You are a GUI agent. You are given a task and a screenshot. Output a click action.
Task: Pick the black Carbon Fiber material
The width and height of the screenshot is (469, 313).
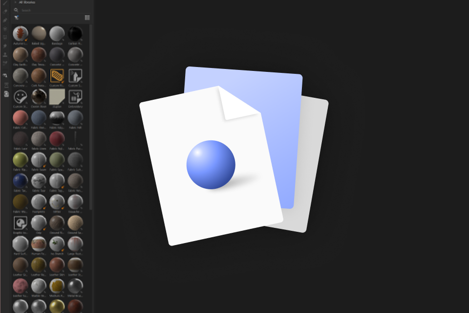pyautogui.click(x=75, y=33)
